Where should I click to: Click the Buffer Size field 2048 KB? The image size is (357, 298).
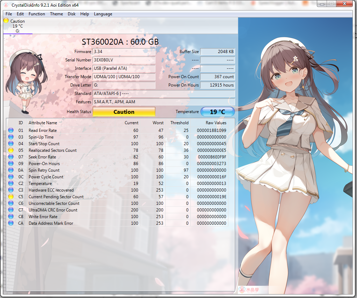[217, 52]
